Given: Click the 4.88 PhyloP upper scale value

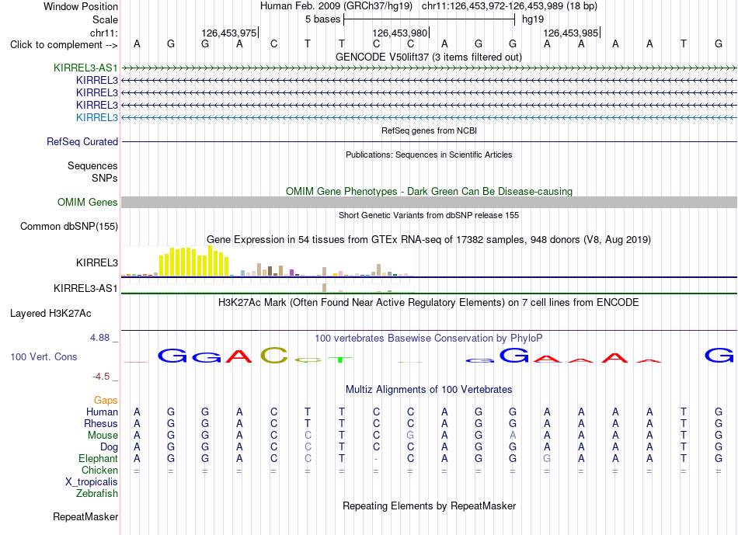Looking at the screenshot, I should 99,338.
